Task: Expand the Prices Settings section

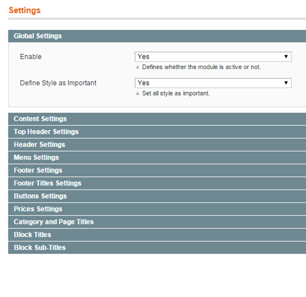Action: click(157, 209)
